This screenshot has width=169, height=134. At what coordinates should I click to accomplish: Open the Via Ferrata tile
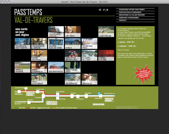73,79
